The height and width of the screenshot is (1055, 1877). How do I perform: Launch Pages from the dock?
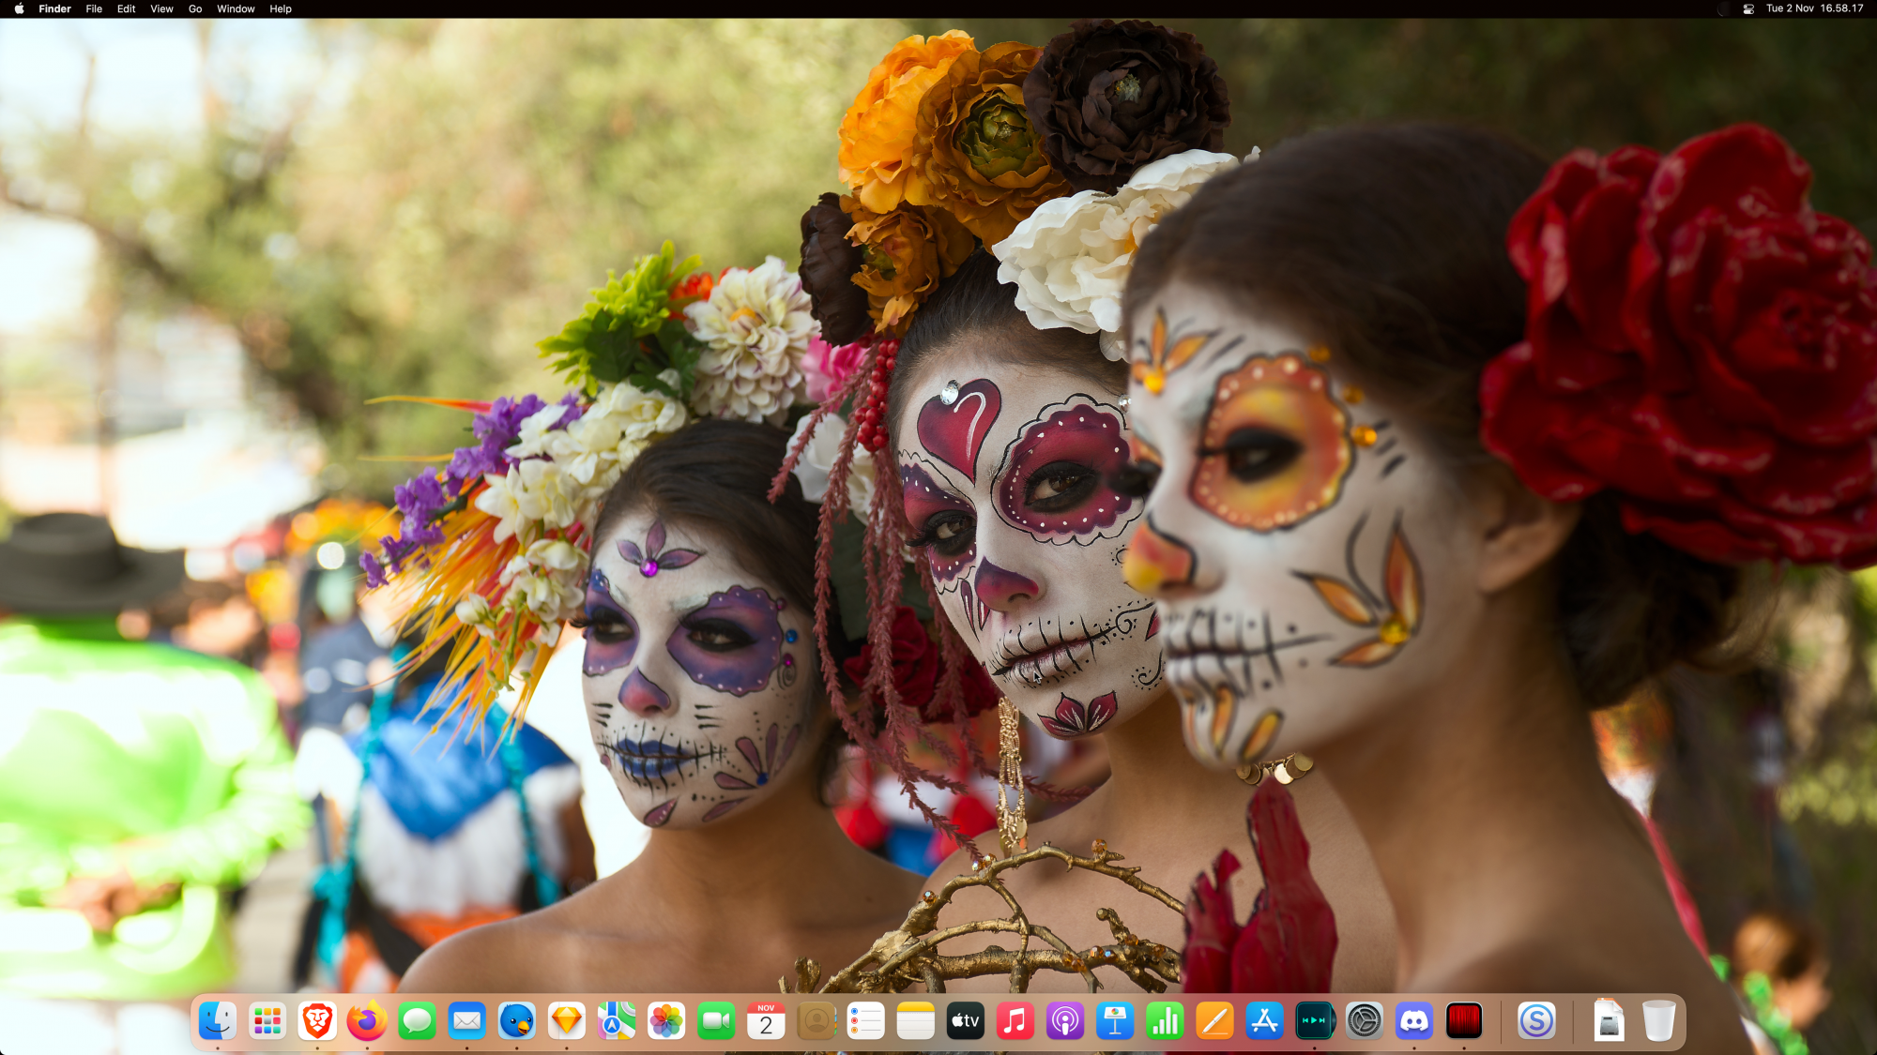pos(1214,1020)
